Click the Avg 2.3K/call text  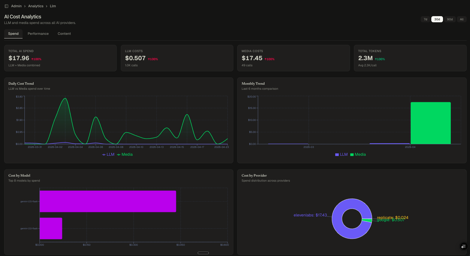coord(367,65)
